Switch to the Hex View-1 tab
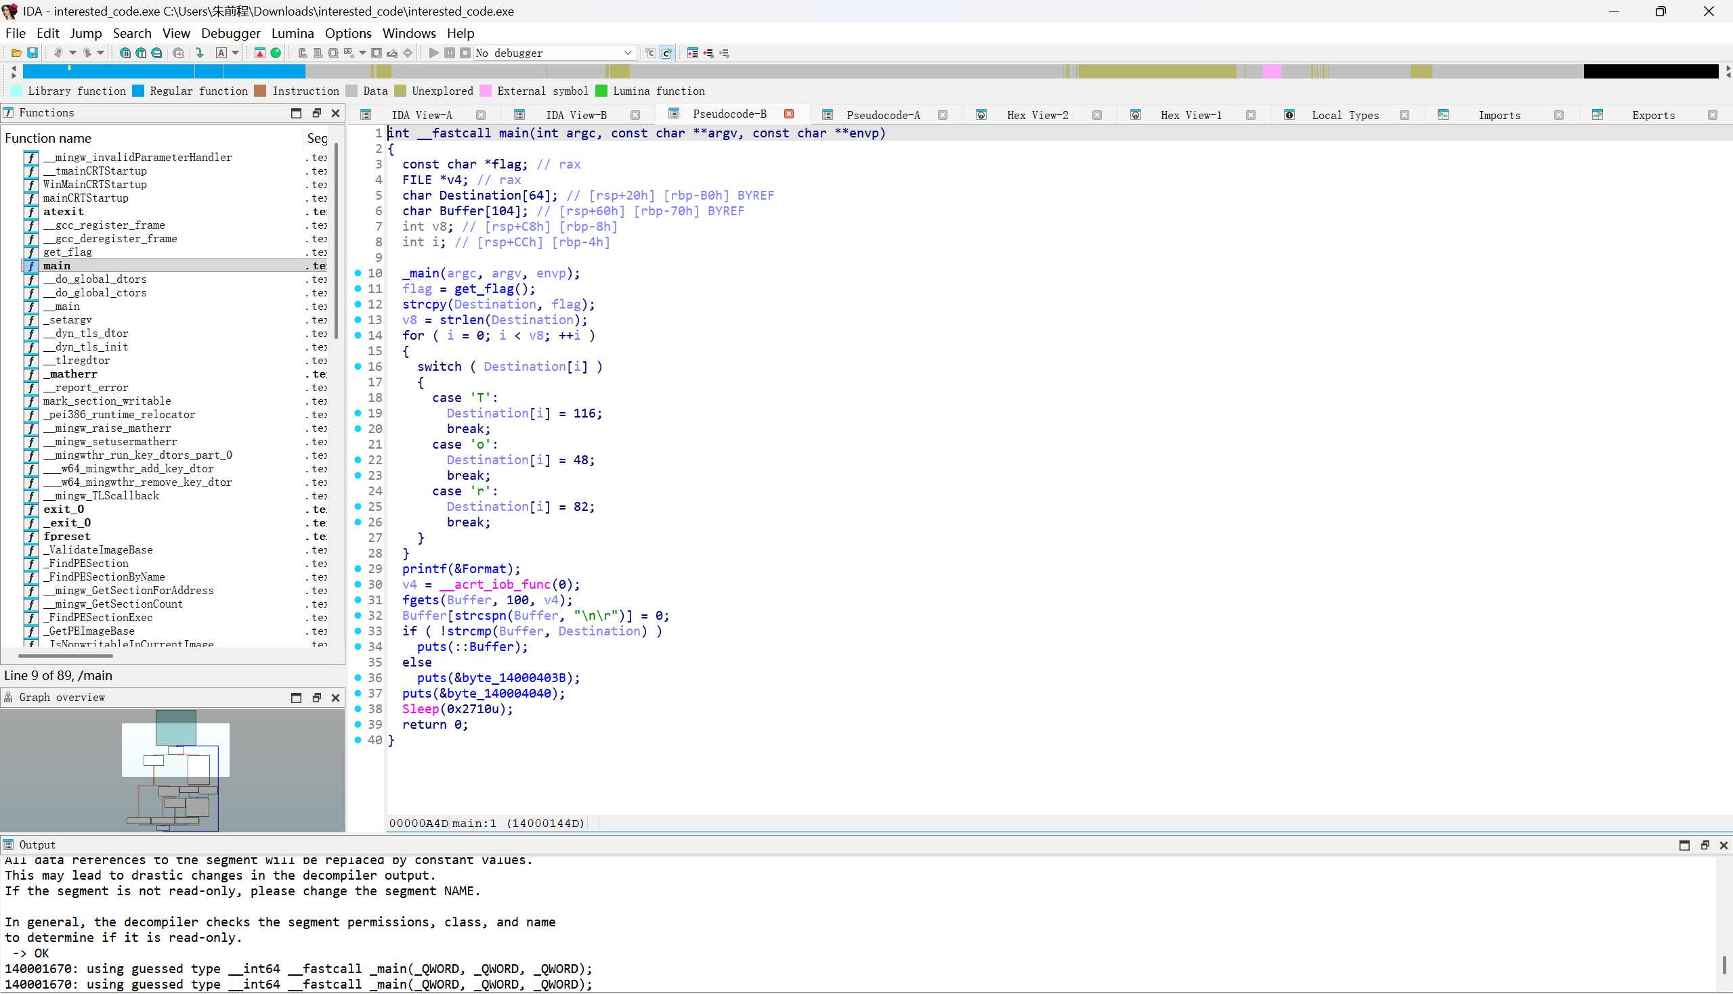This screenshot has height=994, width=1733. (1190, 115)
